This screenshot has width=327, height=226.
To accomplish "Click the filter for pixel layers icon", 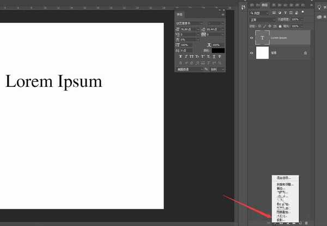I will (x=273, y=13).
